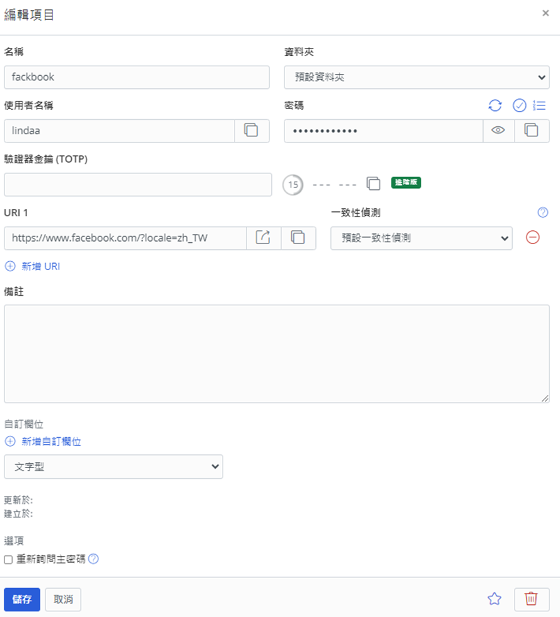Copy the password to clipboard
The image size is (560, 617).
(531, 131)
